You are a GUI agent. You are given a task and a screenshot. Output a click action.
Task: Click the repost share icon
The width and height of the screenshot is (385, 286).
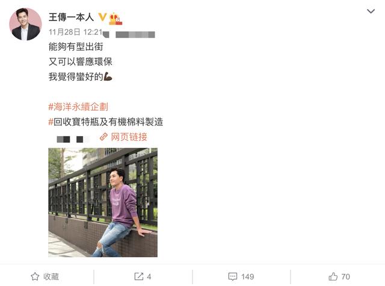coord(139,276)
